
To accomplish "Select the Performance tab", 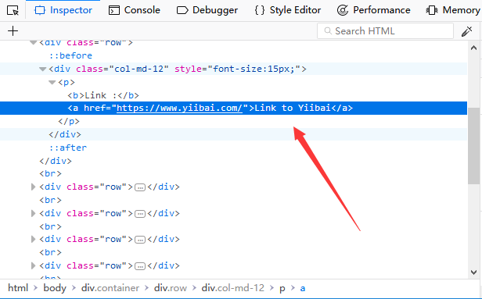I will [x=373, y=10].
